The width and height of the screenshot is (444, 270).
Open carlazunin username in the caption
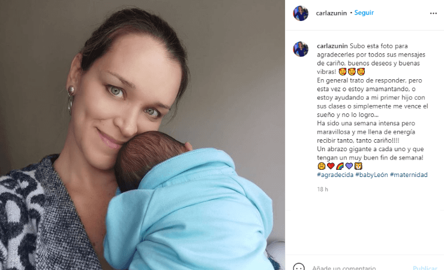tap(332, 46)
